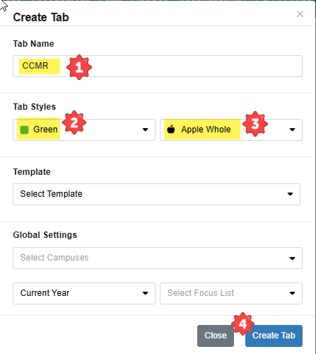Open the Apple Whole icon dropdown
Image resolution: width=316 pixels, height=354 pixels.
[x=231, y=130]
